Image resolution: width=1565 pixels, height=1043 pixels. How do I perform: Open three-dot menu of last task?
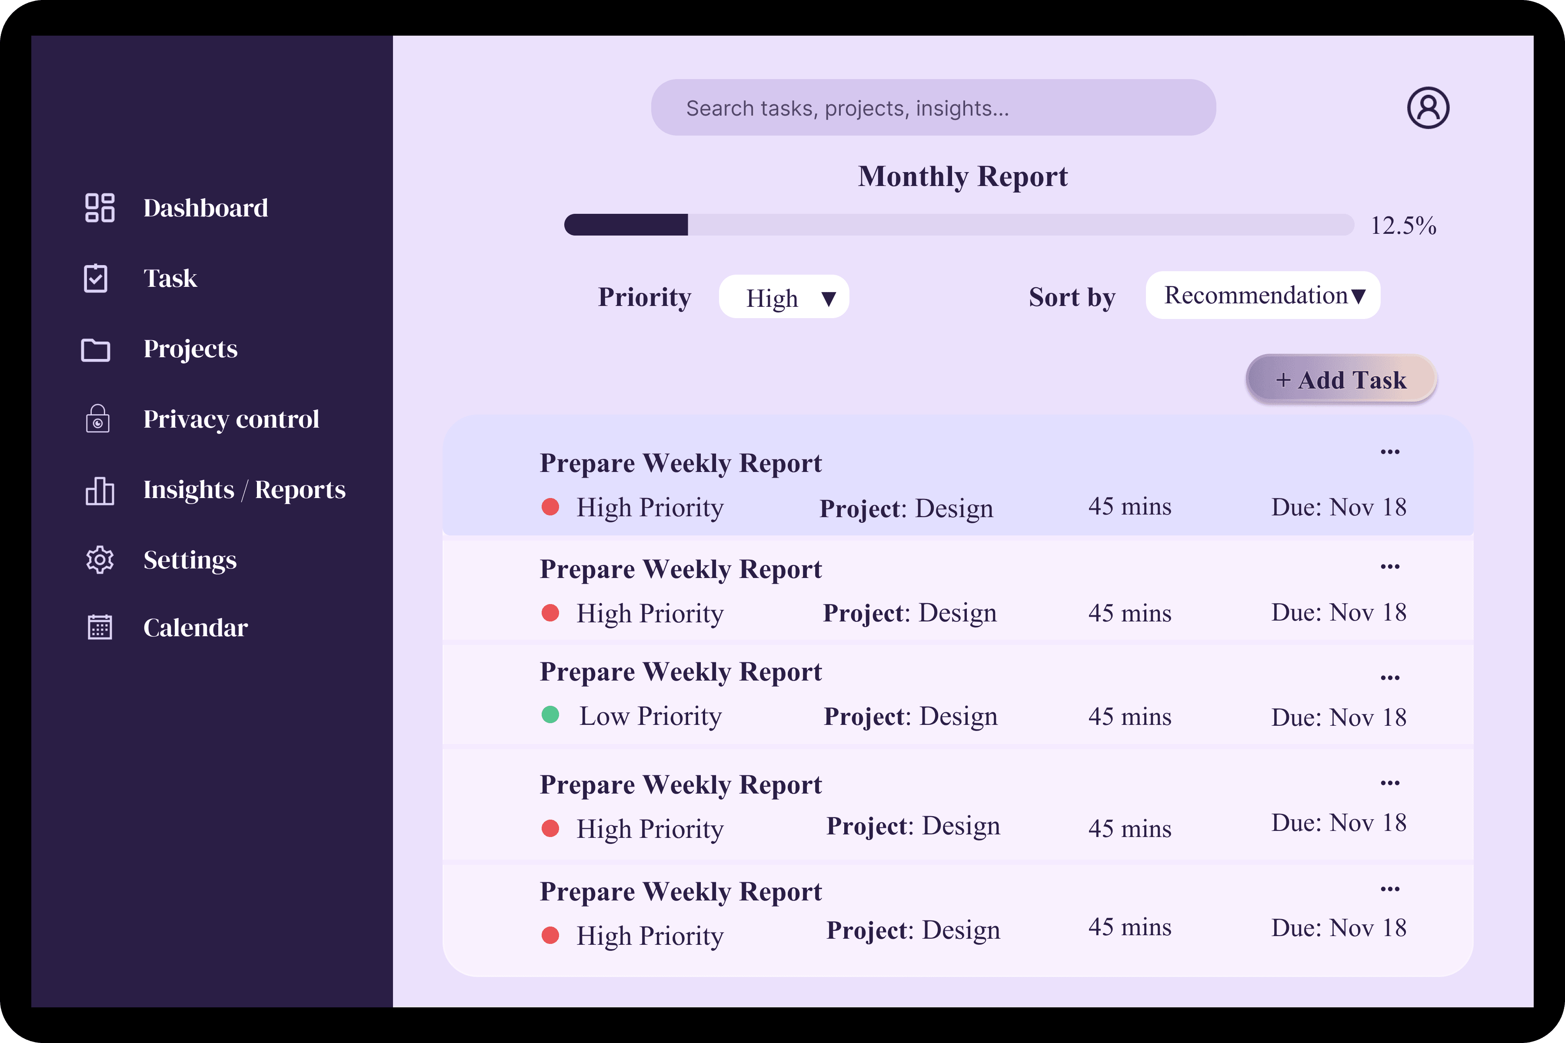click(1389, 889)
